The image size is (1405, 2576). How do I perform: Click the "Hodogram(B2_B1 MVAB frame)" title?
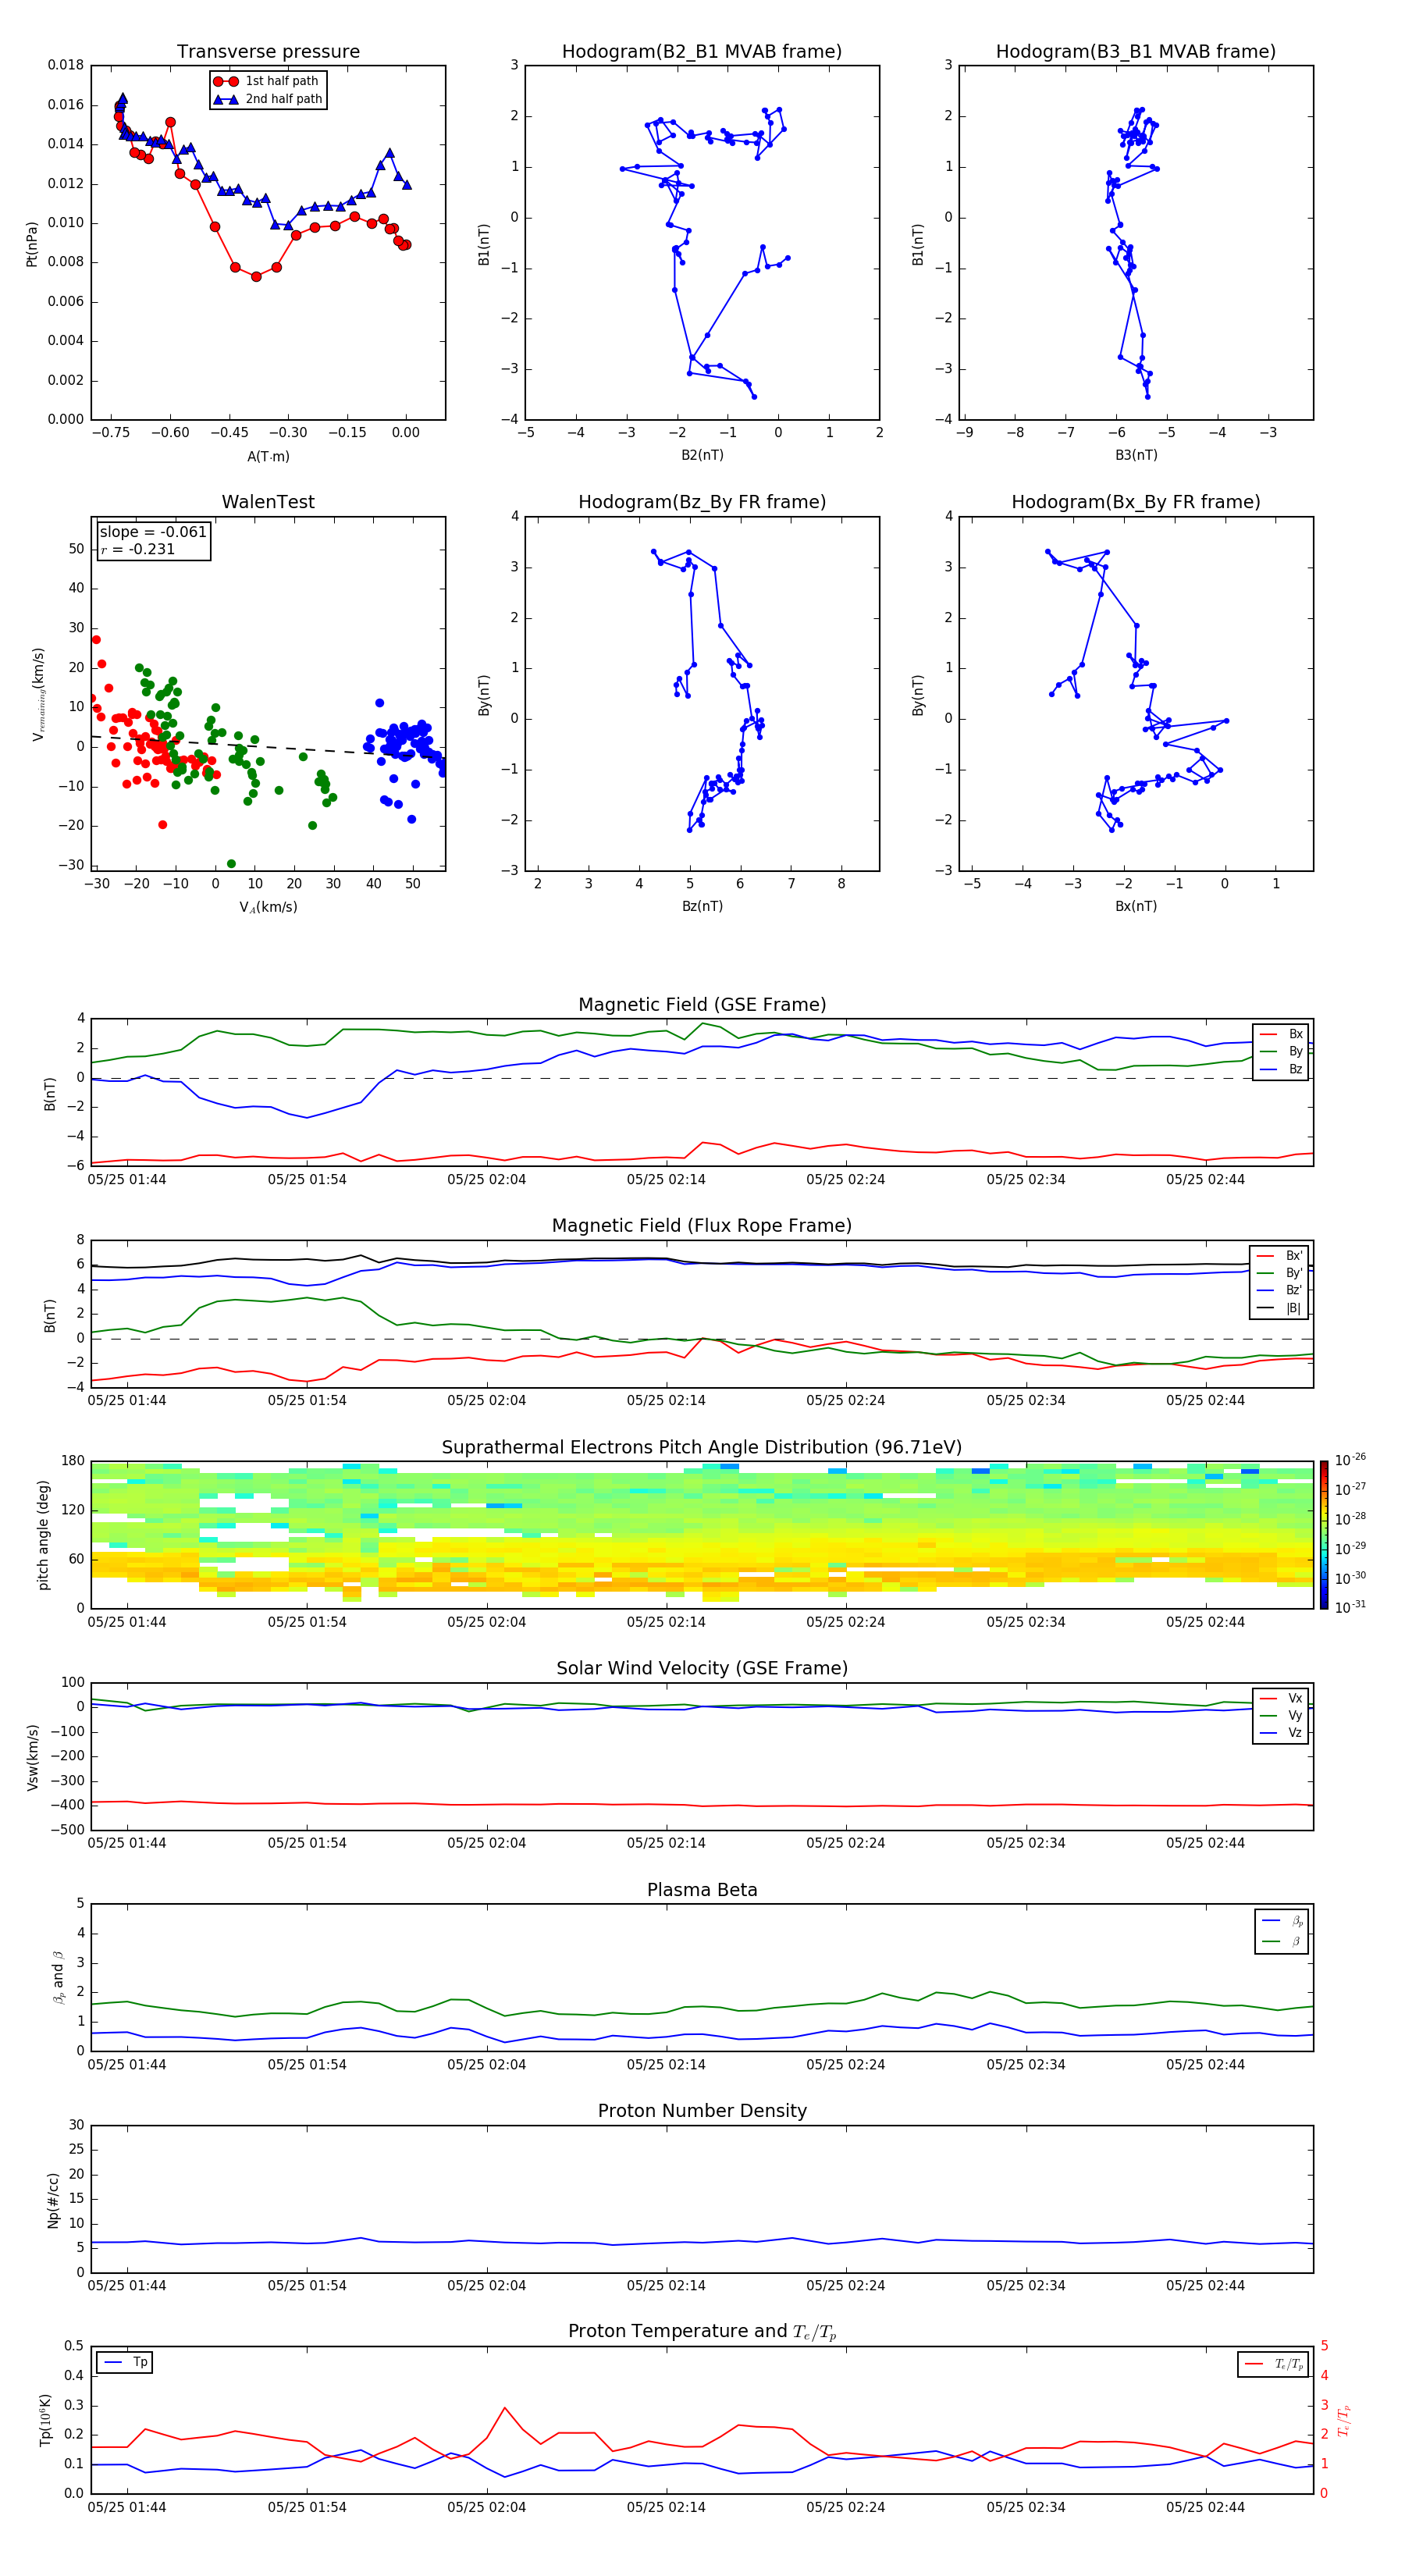tap(702, 52)
